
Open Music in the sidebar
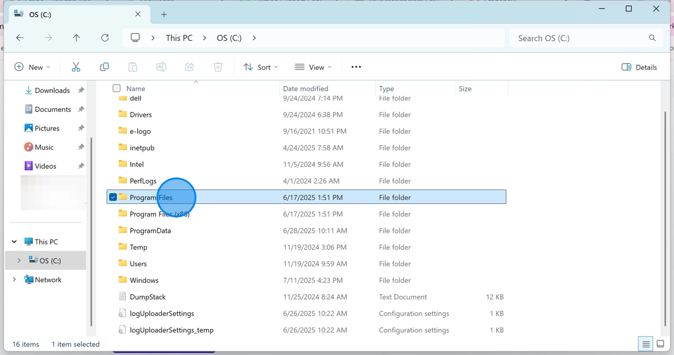point(45,147)
